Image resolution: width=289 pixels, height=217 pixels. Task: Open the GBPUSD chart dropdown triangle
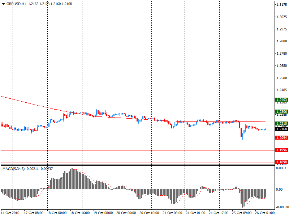(x=4, y=4)
